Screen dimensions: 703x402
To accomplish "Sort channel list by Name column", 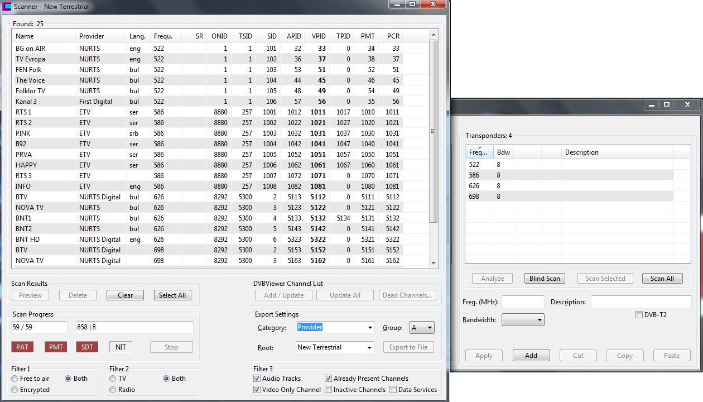I will click(x=44, y=36).
